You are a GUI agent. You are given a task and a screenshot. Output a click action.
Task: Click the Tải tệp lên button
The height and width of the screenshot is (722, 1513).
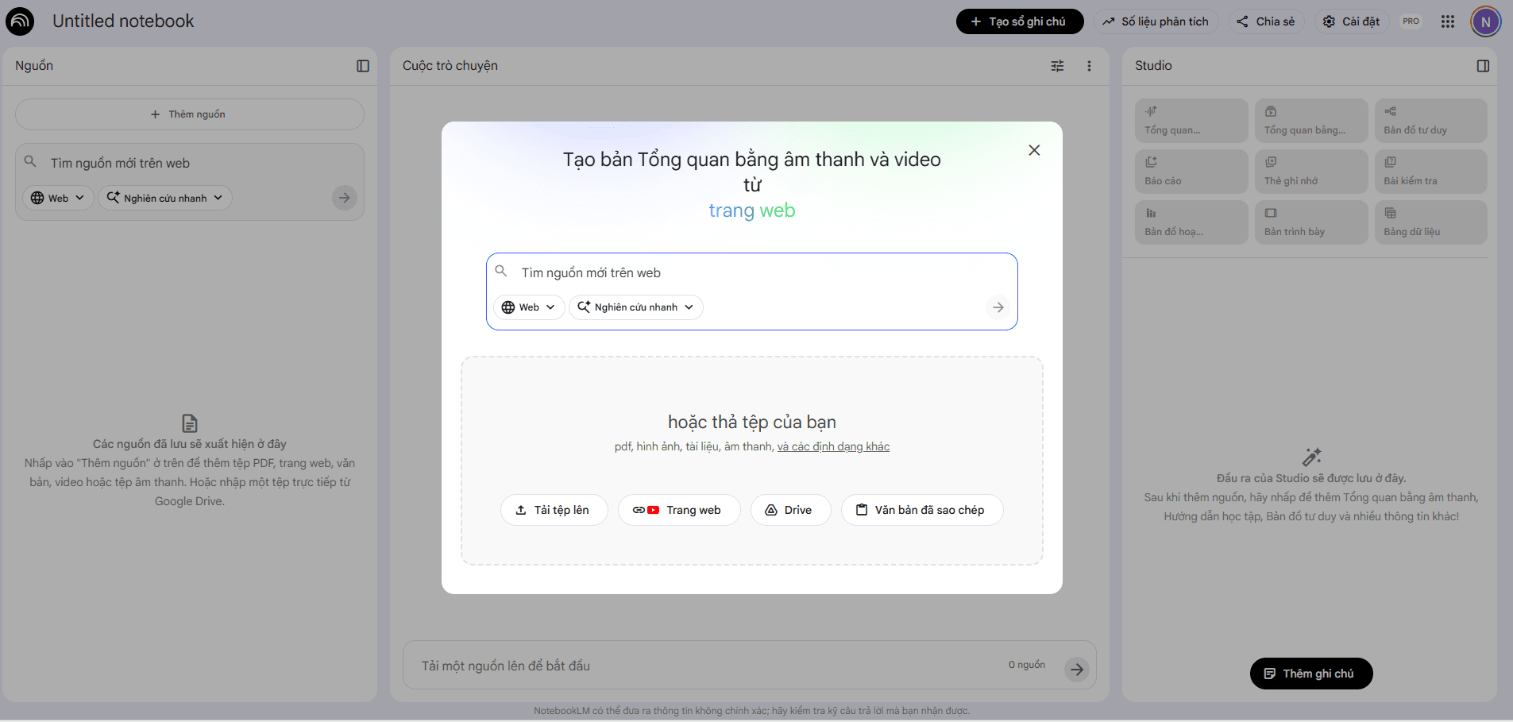pos(554,510)
